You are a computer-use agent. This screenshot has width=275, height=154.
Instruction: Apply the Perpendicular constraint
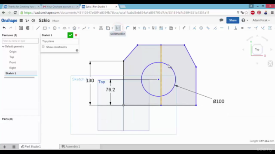(235, 28)
